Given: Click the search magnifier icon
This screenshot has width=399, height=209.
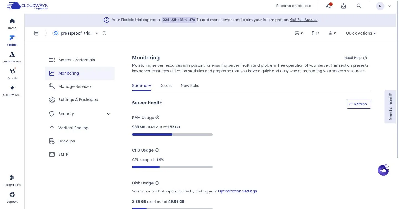Looking at the screenshot, I should 359,6.
